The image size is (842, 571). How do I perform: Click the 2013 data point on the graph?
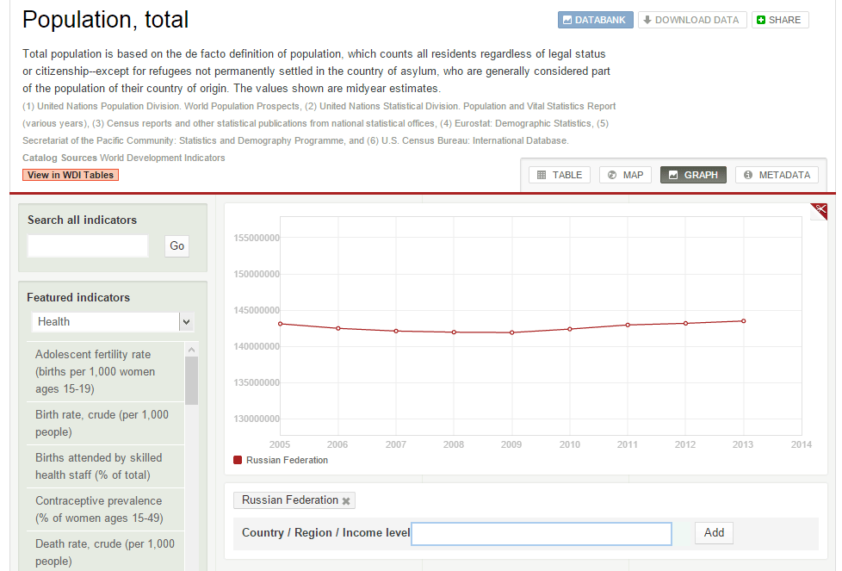[743, 321]
